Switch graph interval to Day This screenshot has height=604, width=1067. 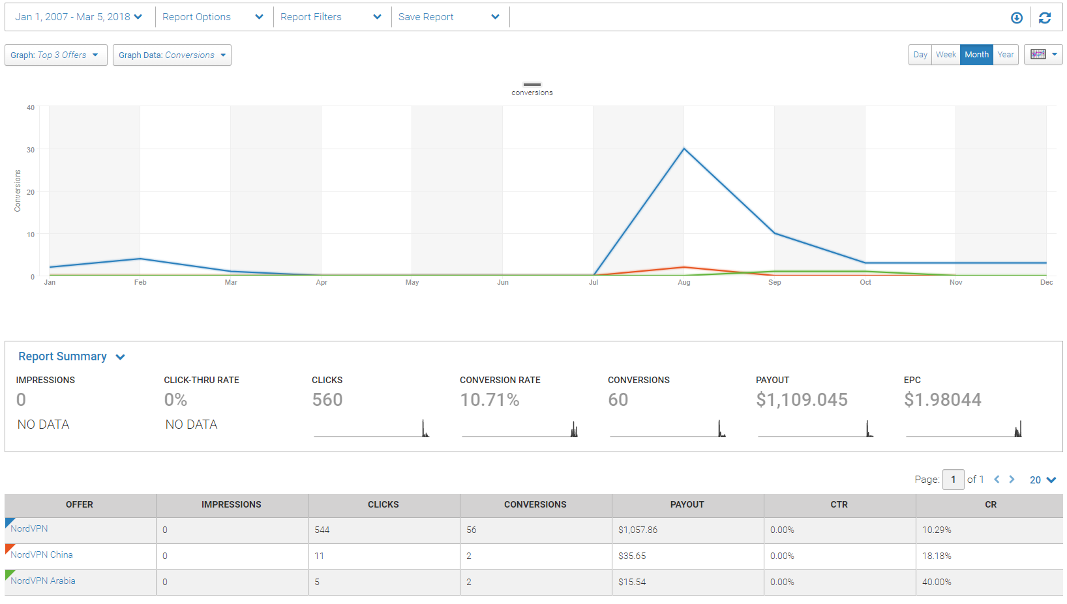(920, 55)
